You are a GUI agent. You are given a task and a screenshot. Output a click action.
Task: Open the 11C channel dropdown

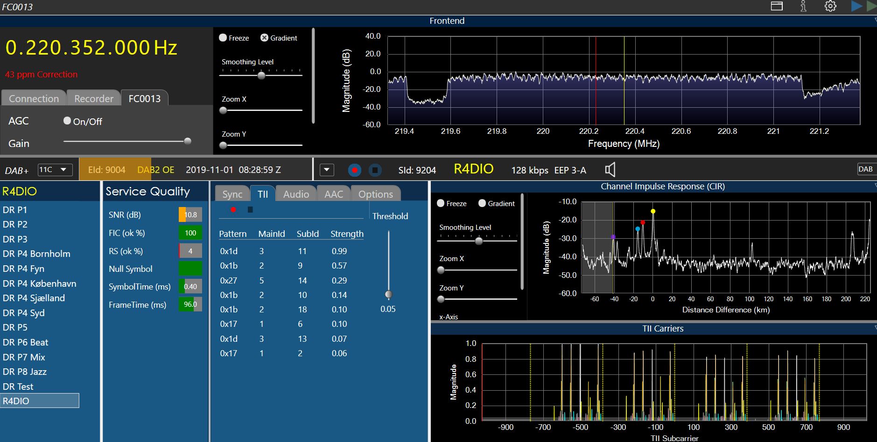55,170
